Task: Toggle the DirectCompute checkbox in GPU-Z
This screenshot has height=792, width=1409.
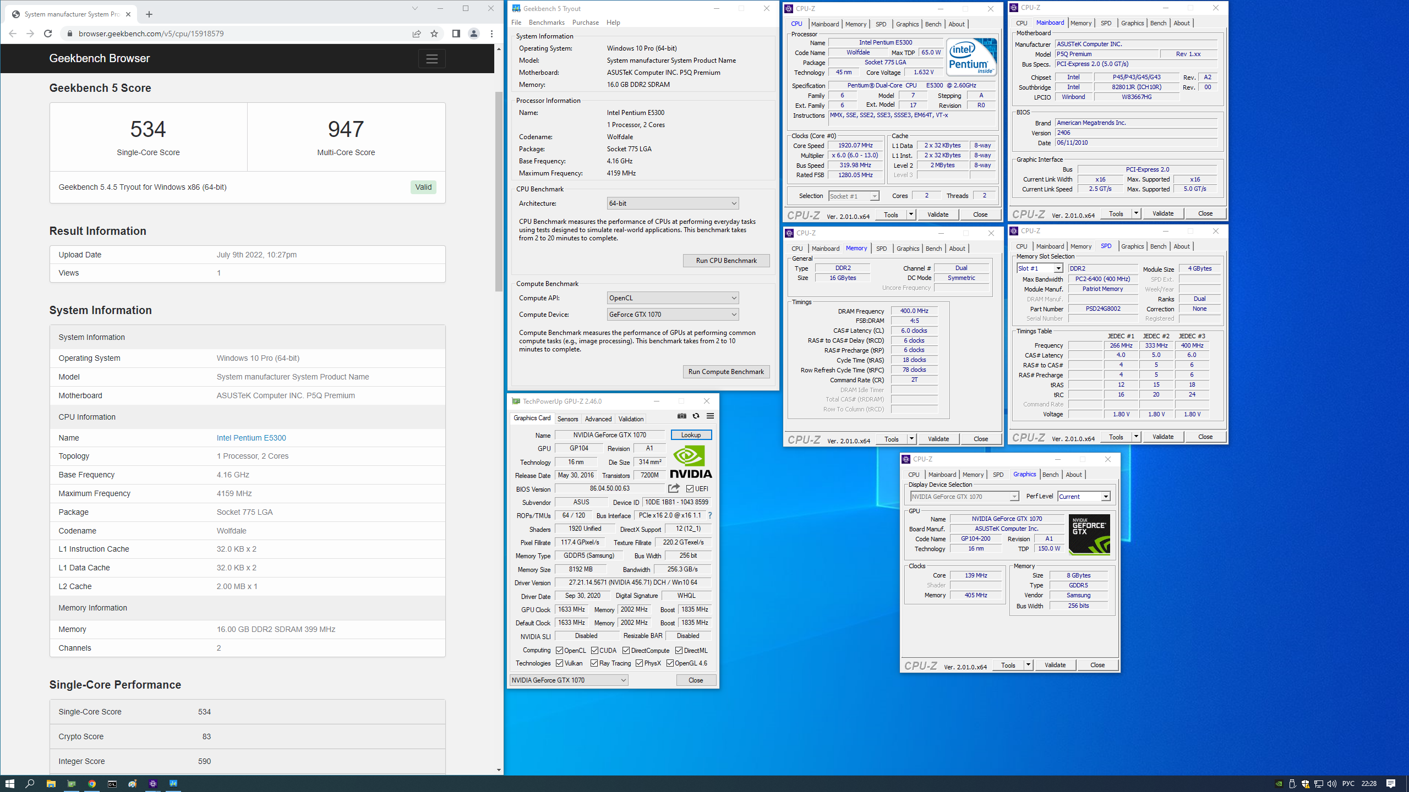Action: (x=626, y=651)
